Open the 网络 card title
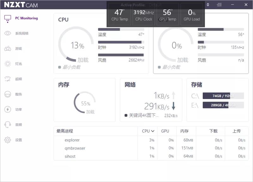Image resolution: width=253 pixels, height=182 pixels. tap(130, 85)
